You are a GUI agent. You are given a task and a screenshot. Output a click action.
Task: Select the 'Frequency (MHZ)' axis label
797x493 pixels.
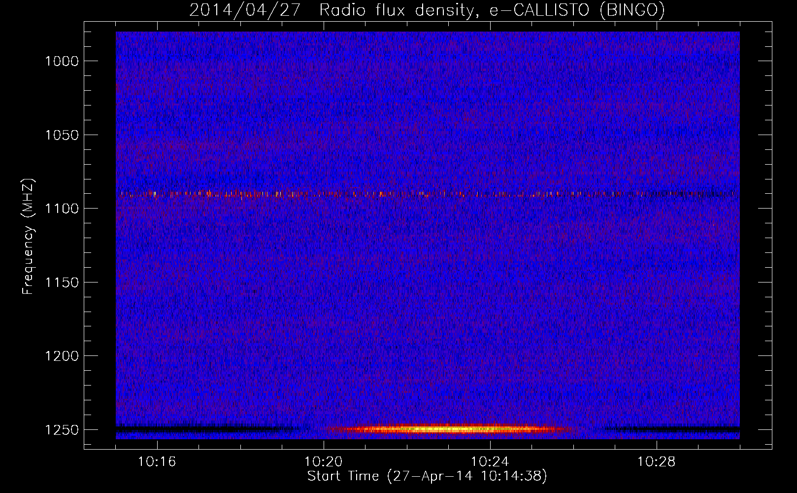click(x=29, y=237)
